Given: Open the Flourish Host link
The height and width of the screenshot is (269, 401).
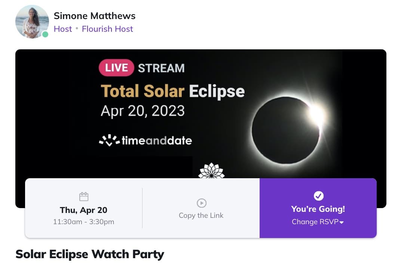Looking at the screenshot, I should [x=107, y=29].
